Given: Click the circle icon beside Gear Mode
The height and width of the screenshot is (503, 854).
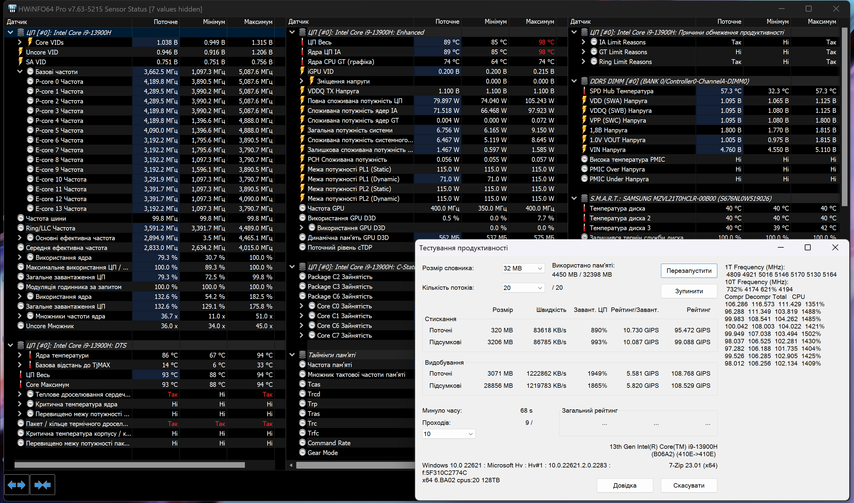Looking at the screenshot, I should 302,453.
